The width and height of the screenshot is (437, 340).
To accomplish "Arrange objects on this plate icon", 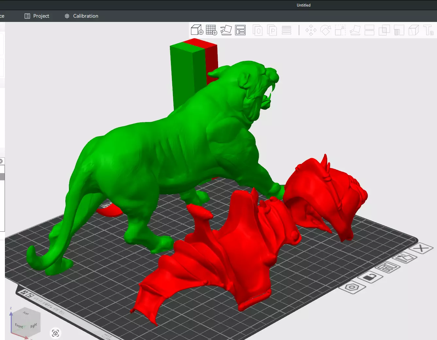I will [x=388, y=267].
